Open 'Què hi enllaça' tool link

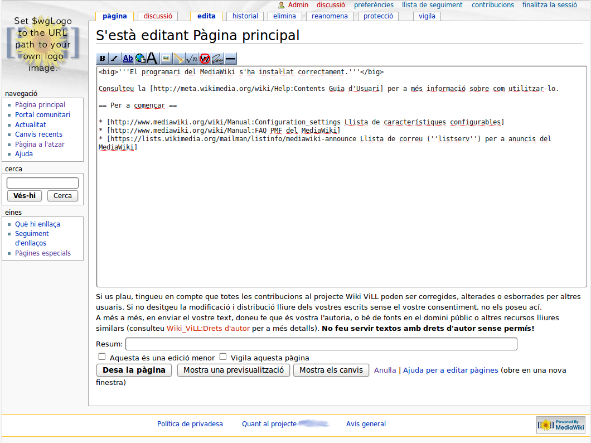pyautogui.click(x=37, y=224)
